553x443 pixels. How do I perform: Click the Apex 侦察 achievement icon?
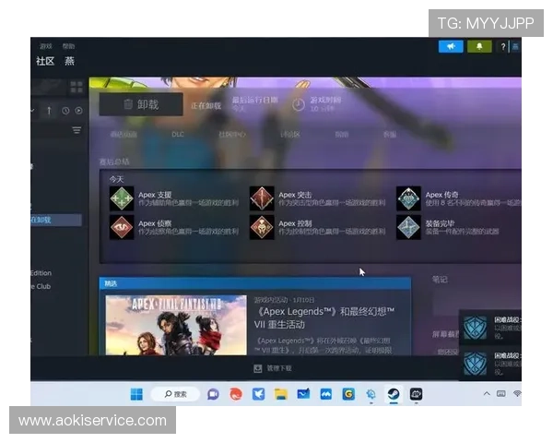coord(122,227)
